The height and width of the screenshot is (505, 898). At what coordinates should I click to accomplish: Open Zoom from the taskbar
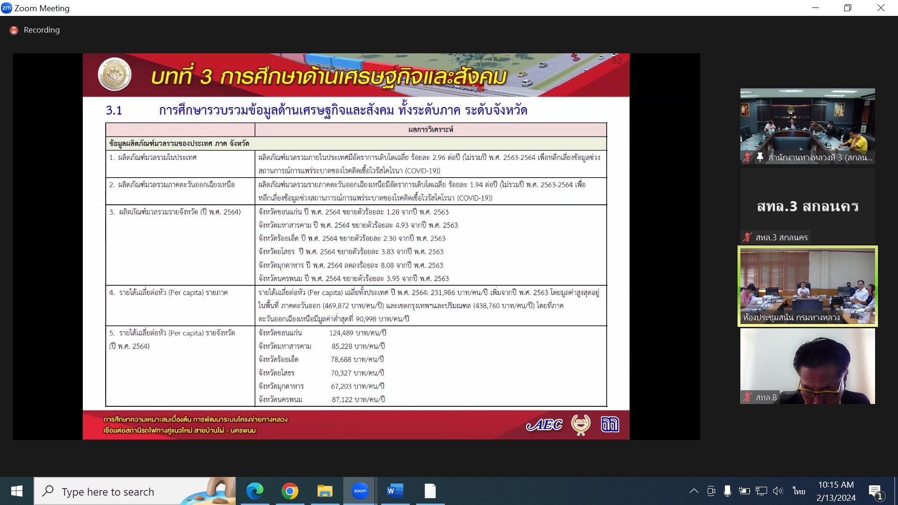[360, 491]
